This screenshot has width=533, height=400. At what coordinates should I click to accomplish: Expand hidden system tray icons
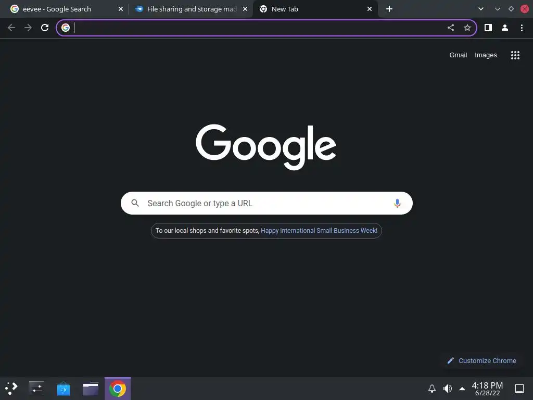462,389
